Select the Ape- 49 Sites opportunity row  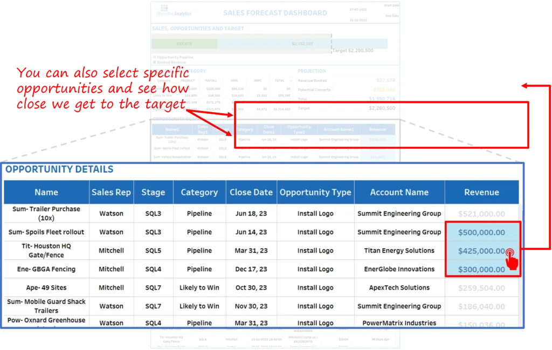[46, 288]
